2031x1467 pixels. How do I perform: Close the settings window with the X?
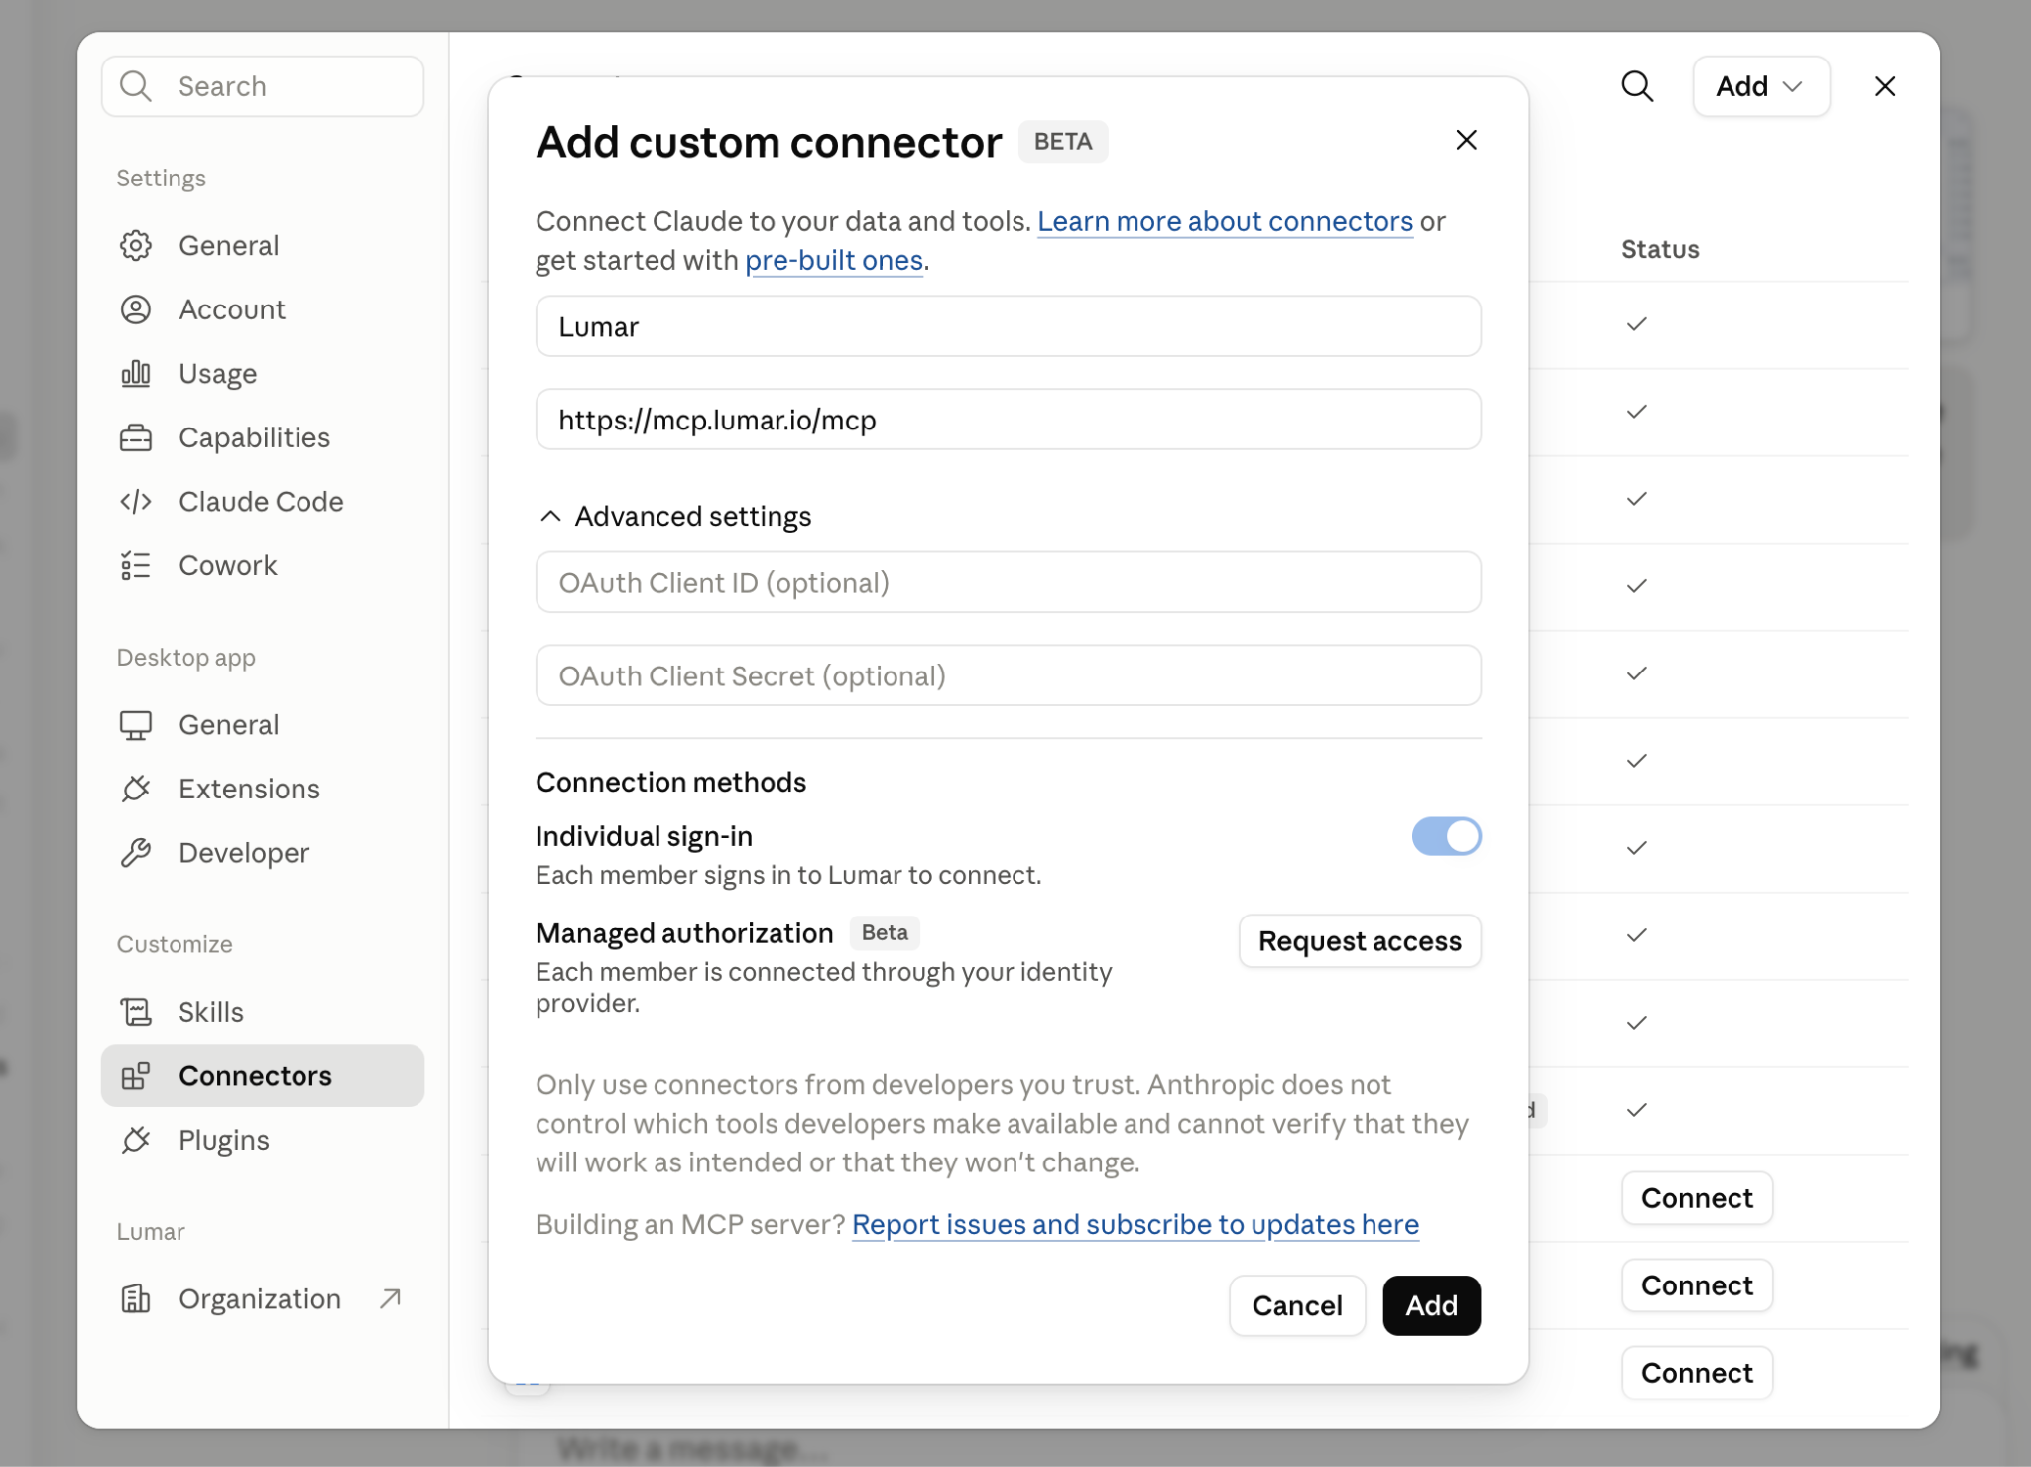[1885, 86]
